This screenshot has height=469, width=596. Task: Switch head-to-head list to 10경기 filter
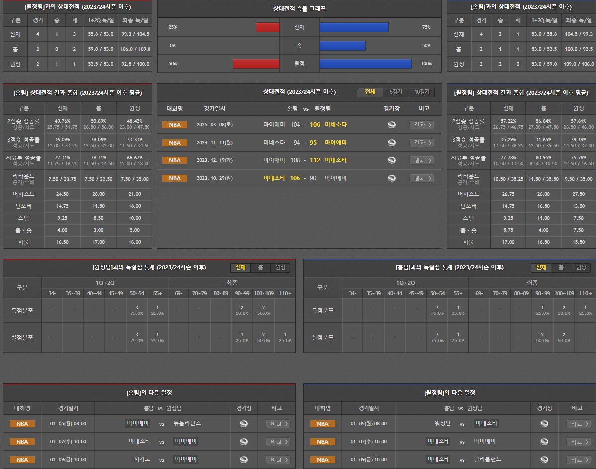pos(422,92)
